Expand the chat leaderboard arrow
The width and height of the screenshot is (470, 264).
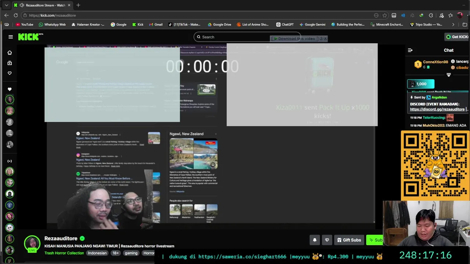448,75
